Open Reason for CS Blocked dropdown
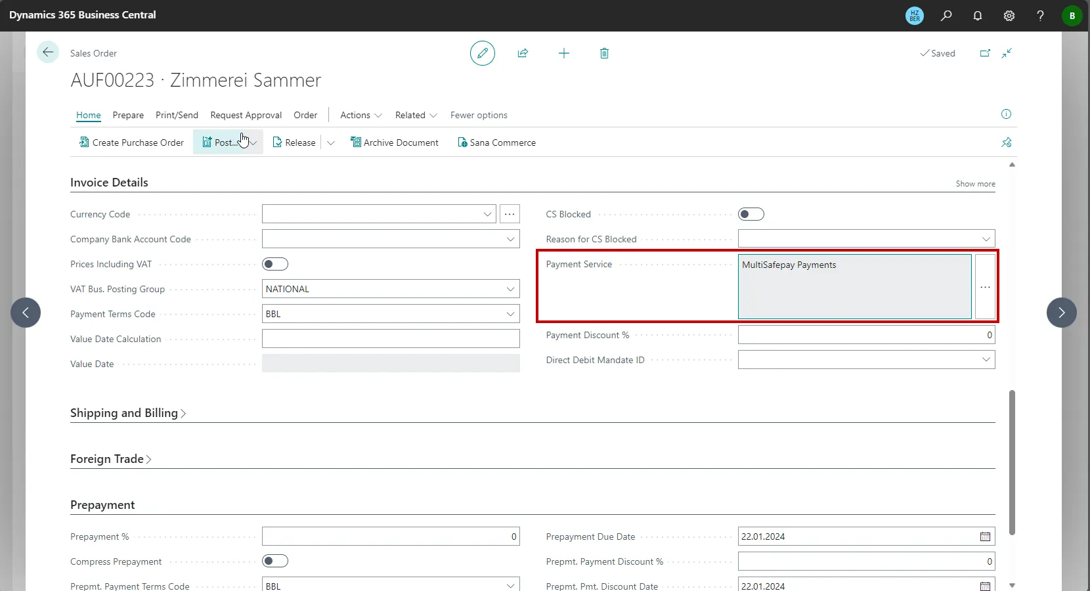Screen dimensions: 1090x591 pos(866,239)
